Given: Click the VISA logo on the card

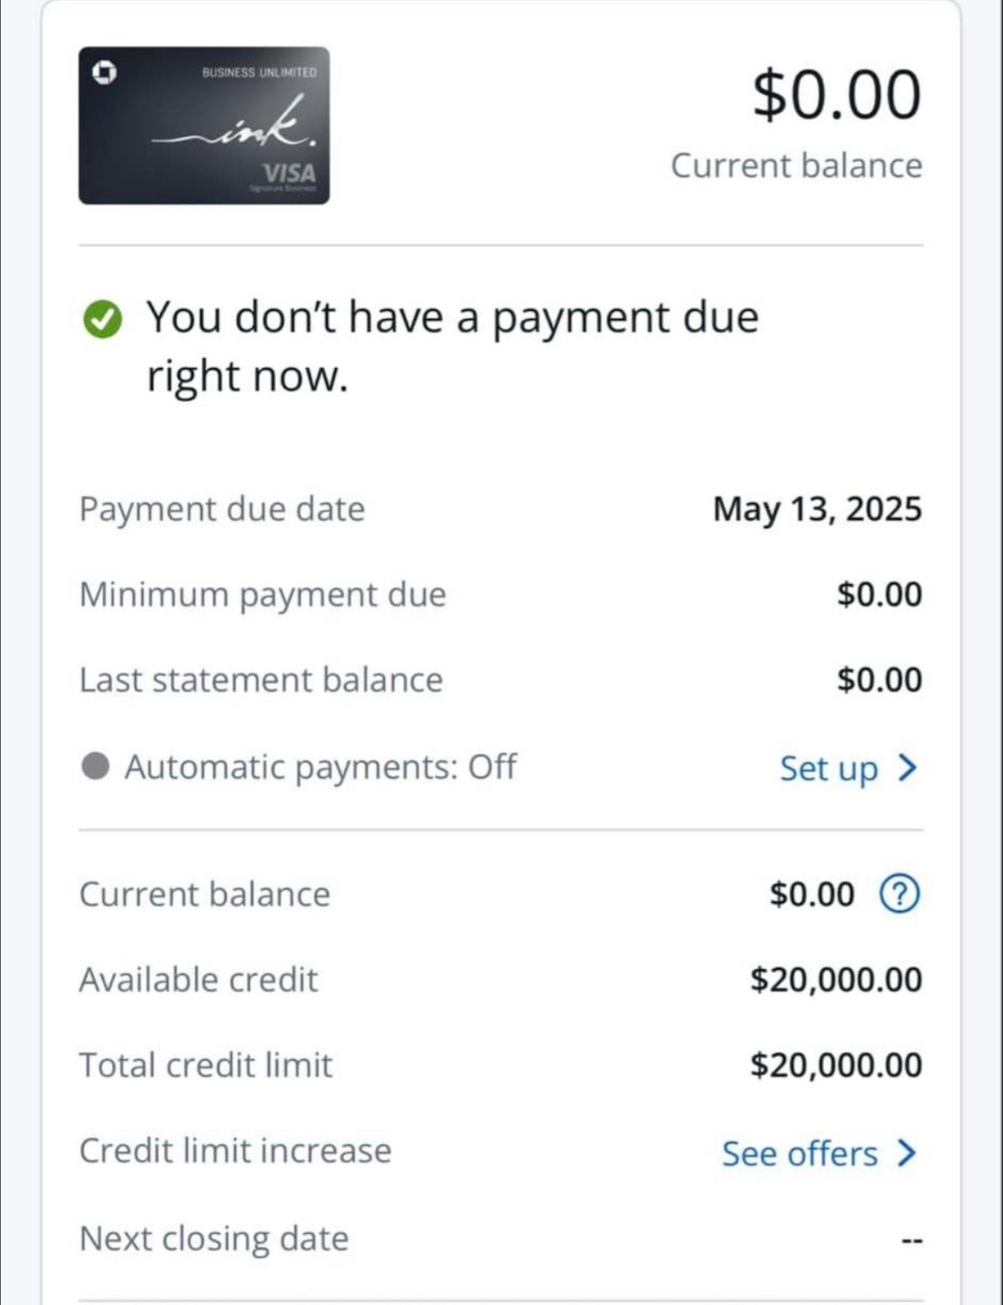Looking at the screenshot, I should [x=289, y=172].
